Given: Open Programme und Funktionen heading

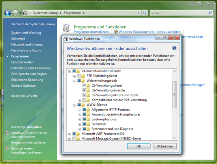Looking at the screenshot, I should (100, 27).
